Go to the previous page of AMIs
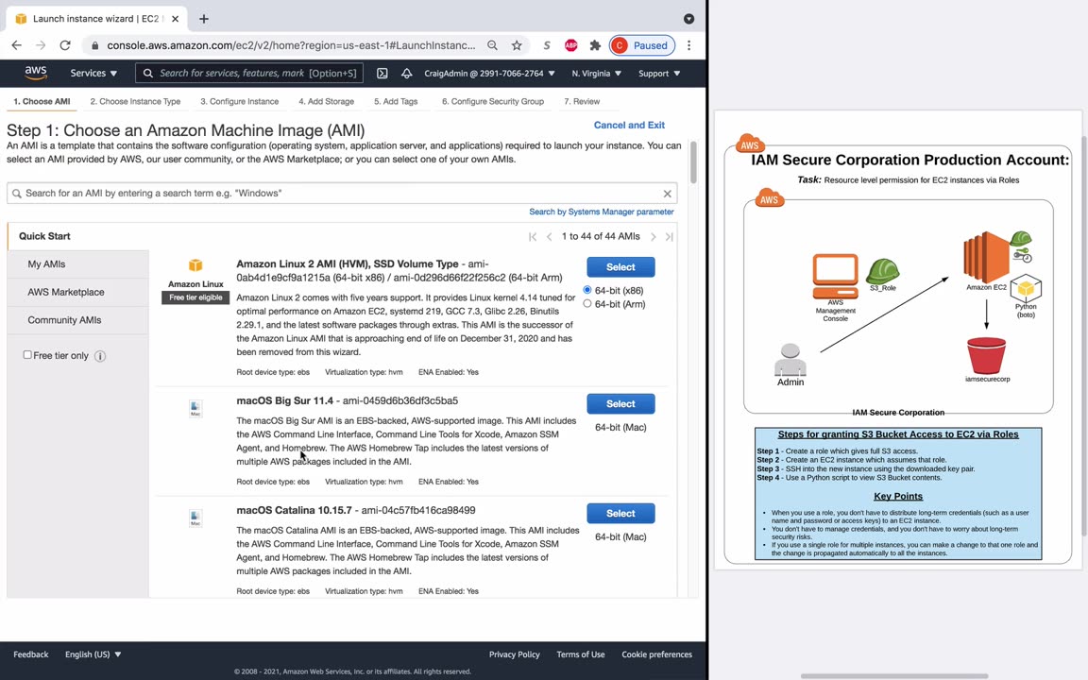The height and width of the screenshot is (680, 1088). coord(549,237)
